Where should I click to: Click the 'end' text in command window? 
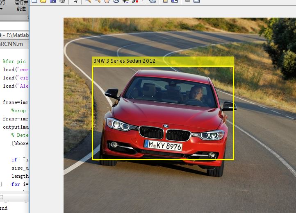pyautogui.click(x=4, y=208)
